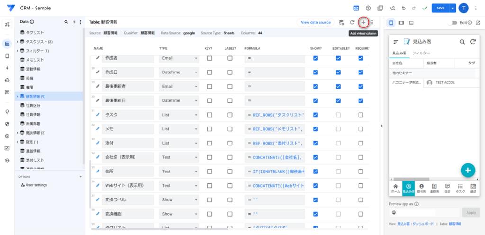Toggle LABEL checkbox for 変換ラベル row
The width and height of the screenshot is (485, 235).
pyautogui.click(x=230, y=200)
